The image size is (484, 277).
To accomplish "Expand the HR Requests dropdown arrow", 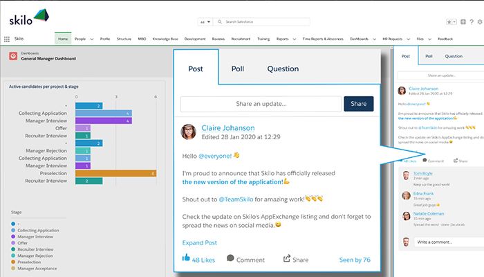I will pyautogui.click(x=409, y=39).
